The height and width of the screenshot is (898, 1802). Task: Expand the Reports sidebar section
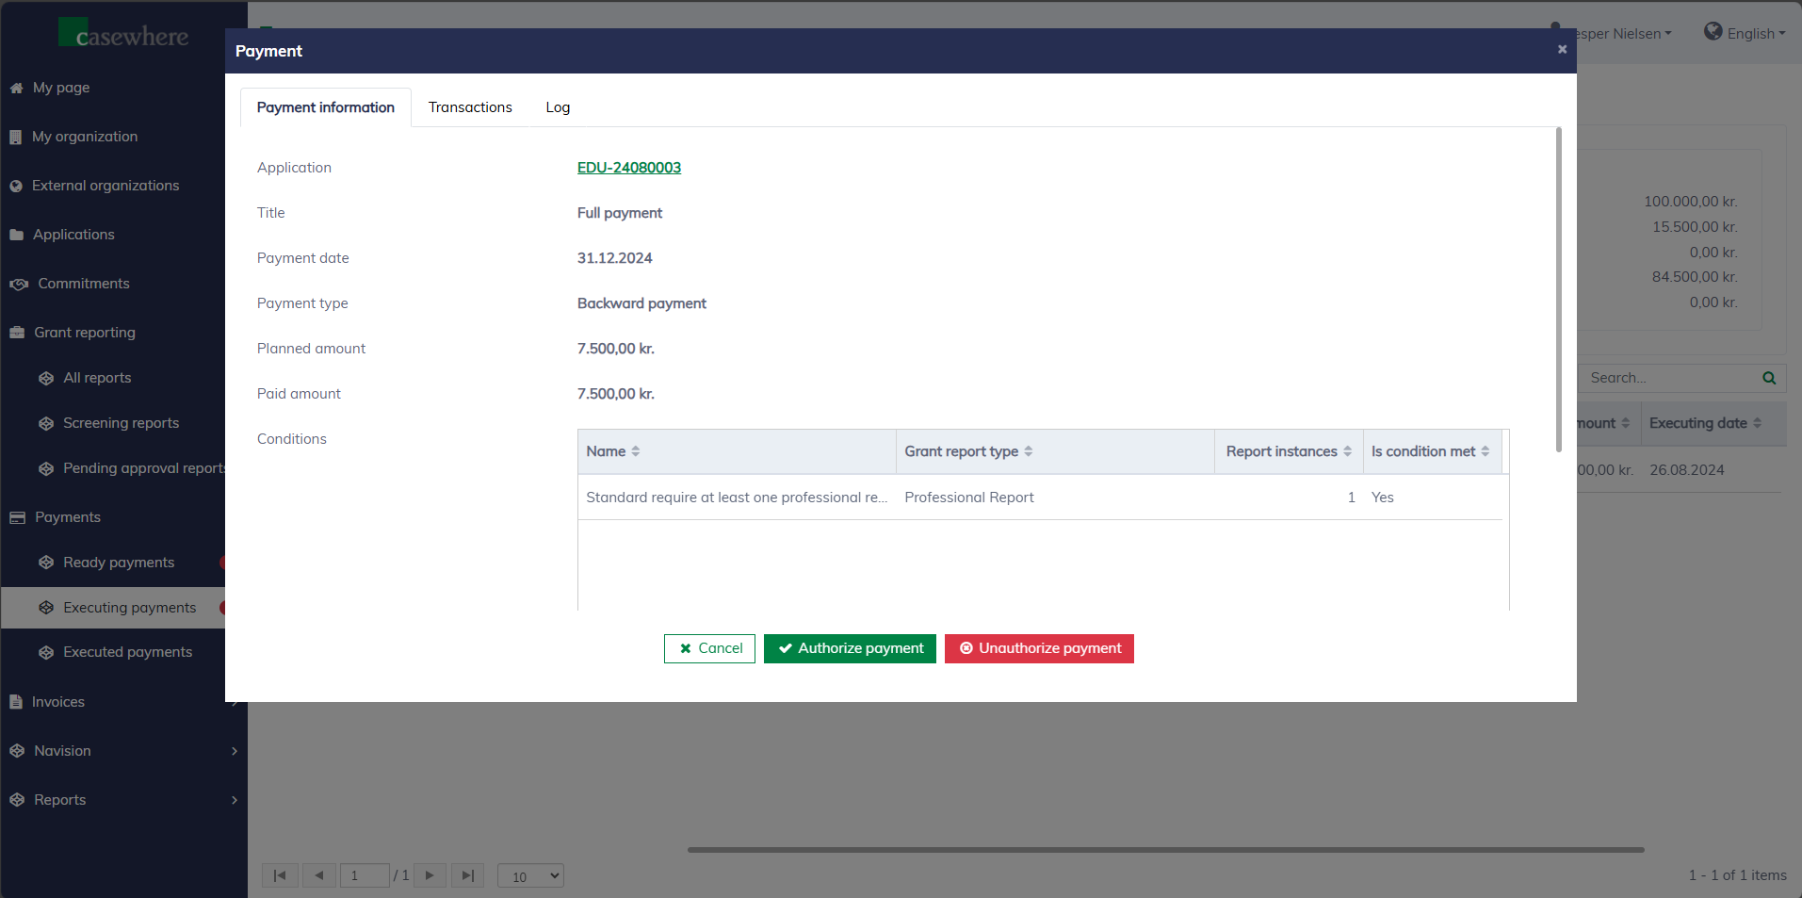235,800
